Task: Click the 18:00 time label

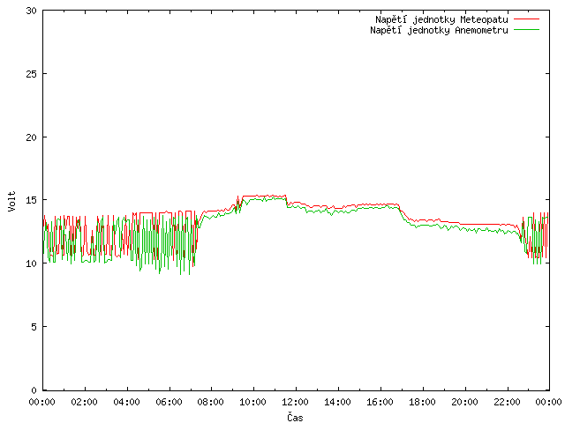Action: pyautogui.click(x=422, y=402)
